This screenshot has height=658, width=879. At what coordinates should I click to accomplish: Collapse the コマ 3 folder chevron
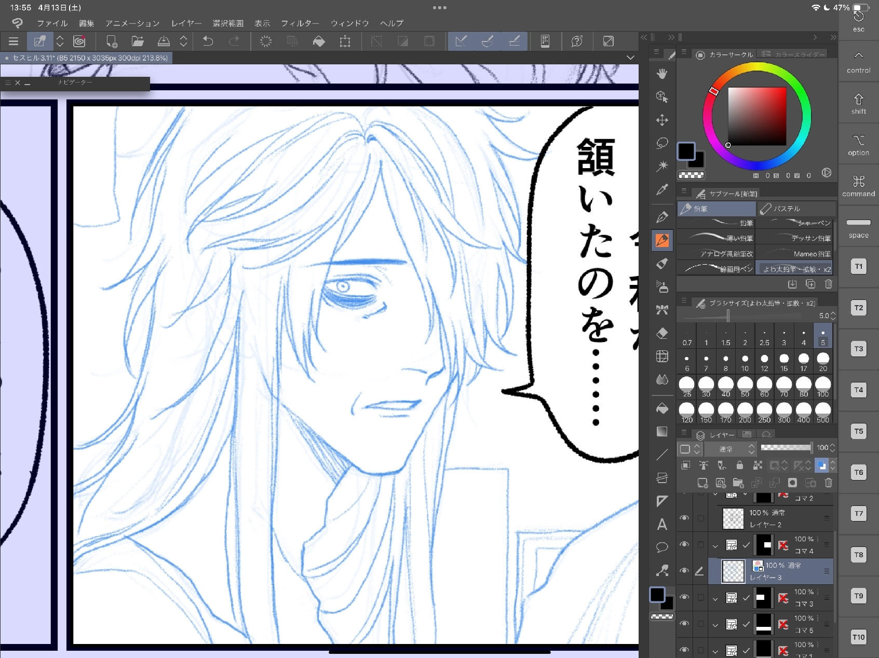tap(715, 598)
